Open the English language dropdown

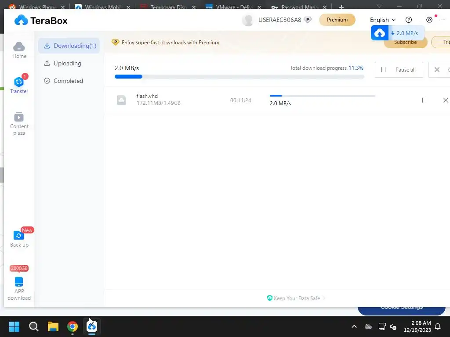tap(383, 20)
